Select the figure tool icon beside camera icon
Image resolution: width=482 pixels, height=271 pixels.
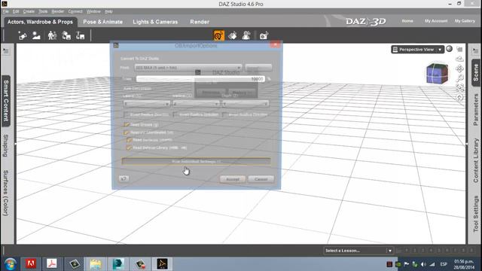(246, 35)
